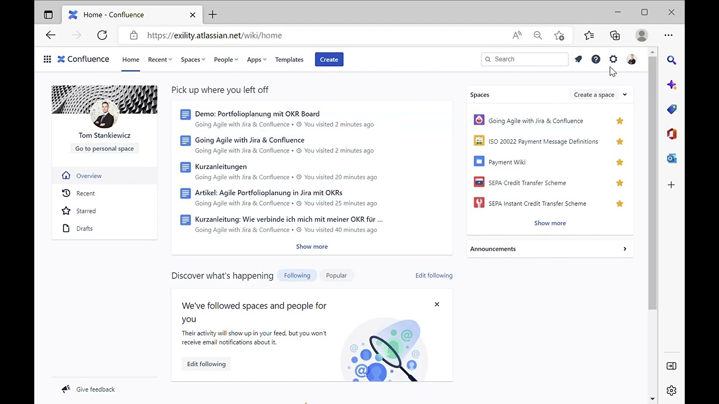Unstar SEPA Credit Transfer Scheme space
This screenshot has width=719, height=404.
tap(620, 183)
